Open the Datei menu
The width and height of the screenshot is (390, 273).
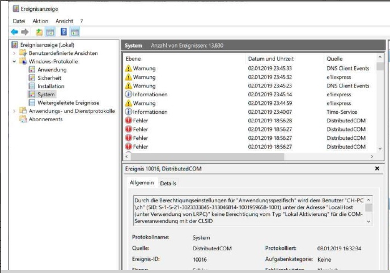pyautogui.click(x=19, y=21)
